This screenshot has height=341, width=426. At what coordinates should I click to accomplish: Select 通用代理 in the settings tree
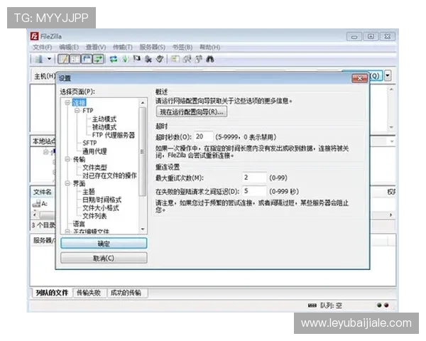(94, 151)
